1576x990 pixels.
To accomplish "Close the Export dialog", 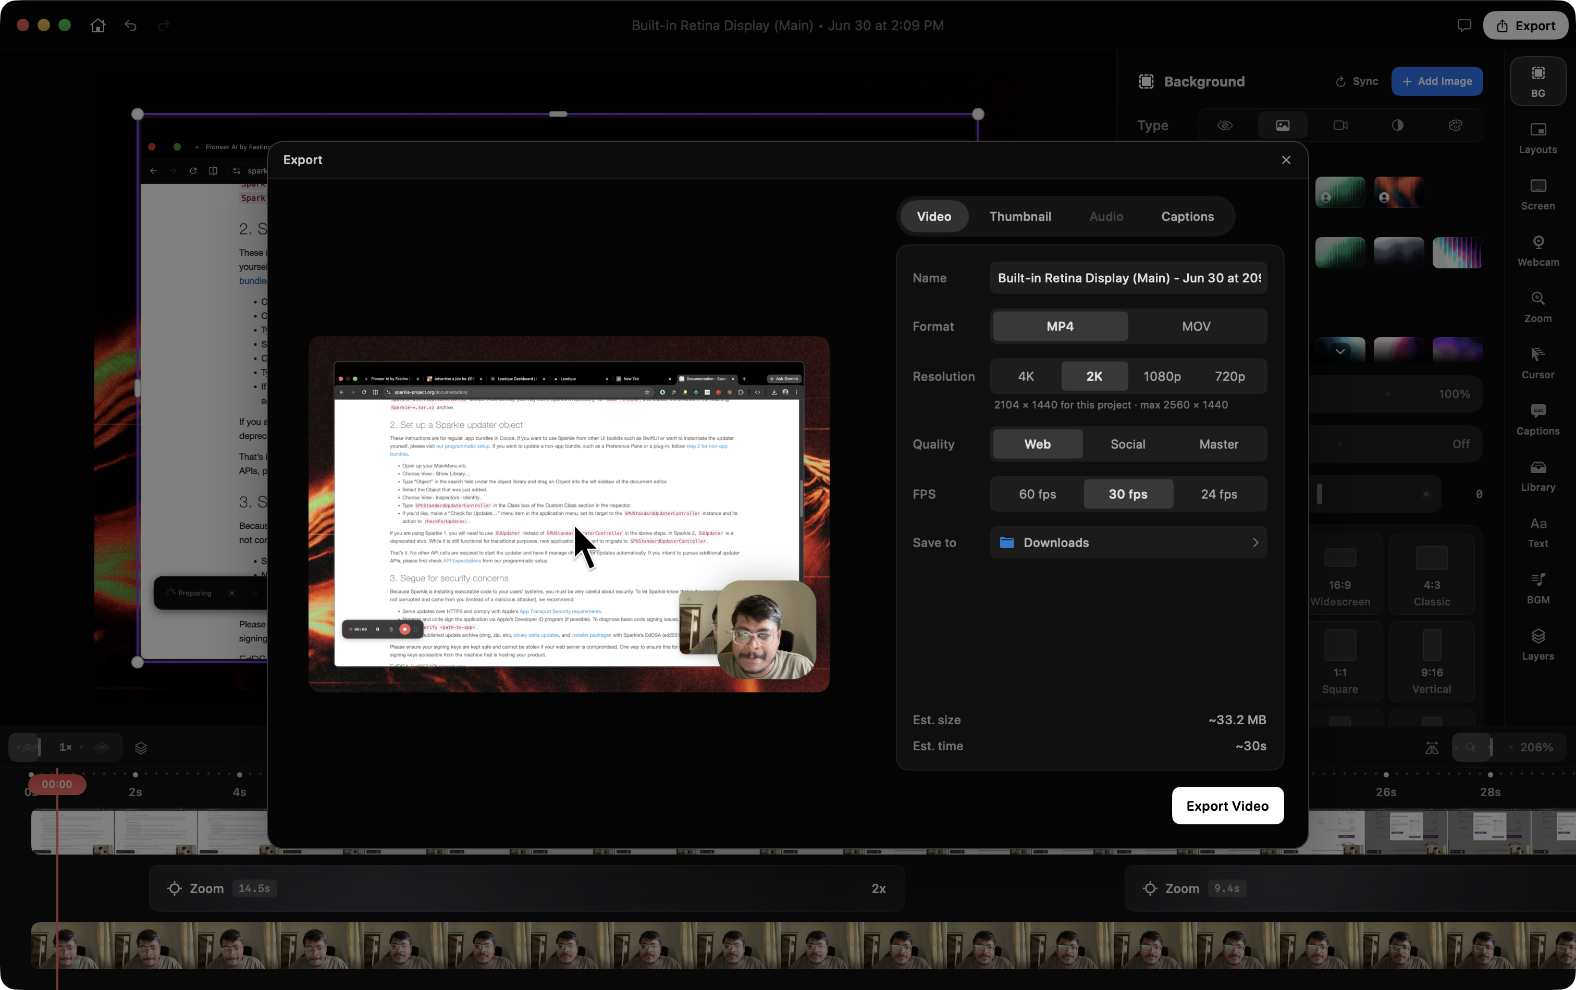I will point(1285,159).
